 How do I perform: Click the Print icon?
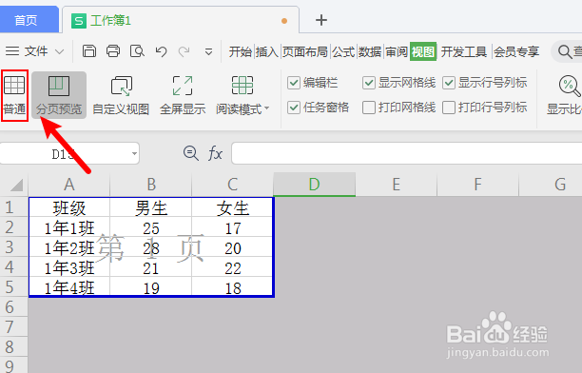tap(113, 51)
